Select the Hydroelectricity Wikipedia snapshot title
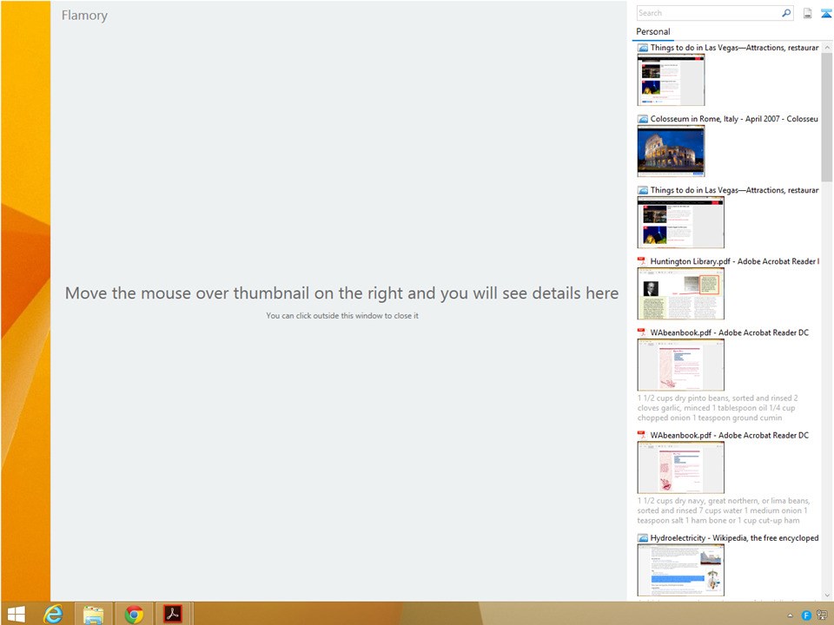This screenshot has height=625, width=834. coord(734,538)
